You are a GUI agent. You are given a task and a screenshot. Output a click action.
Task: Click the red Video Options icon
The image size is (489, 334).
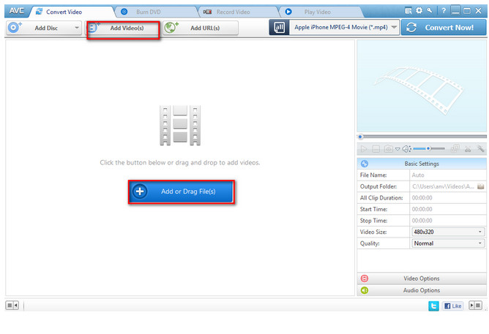(365, 278)
